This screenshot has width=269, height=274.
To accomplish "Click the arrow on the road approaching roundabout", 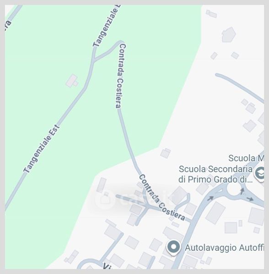I will click(x=210, y=198).
